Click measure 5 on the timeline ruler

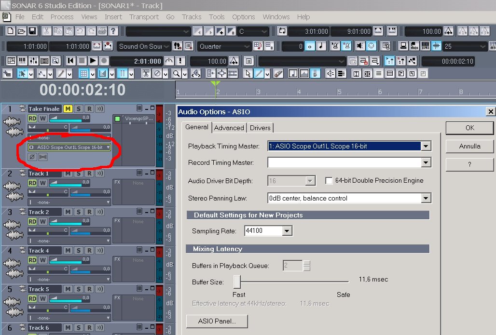click(x=339, y=92)
